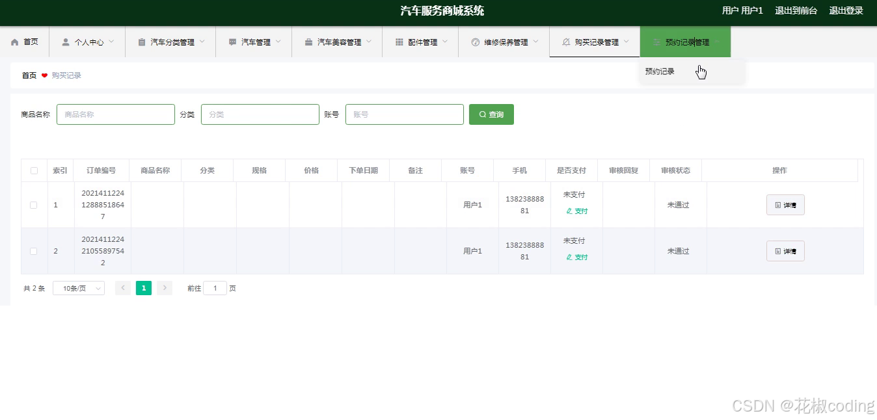This screenshot has width=877, height=420.
Task: Click the 购买记录 breadcrumb text
Action: click(x=66, y=75)
